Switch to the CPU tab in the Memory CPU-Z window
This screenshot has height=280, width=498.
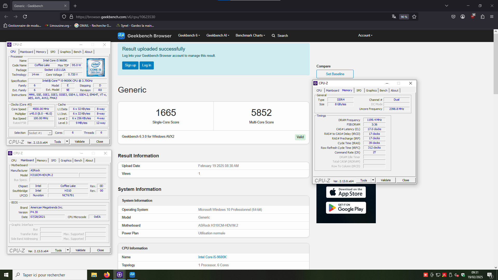pyautogui.click(x=319, y=90)
